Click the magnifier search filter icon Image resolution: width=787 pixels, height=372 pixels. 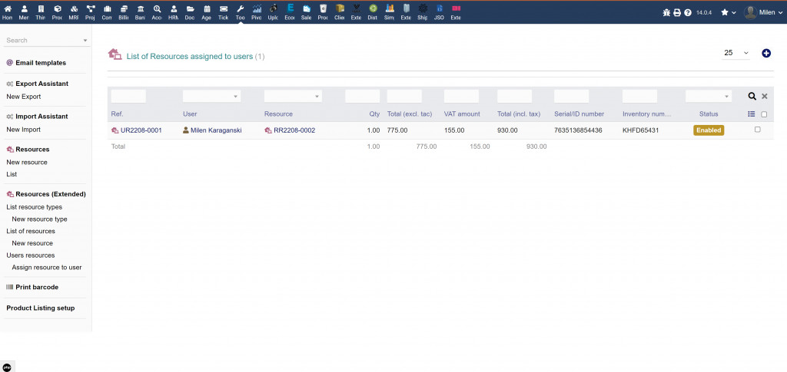[x=752, y=96]
